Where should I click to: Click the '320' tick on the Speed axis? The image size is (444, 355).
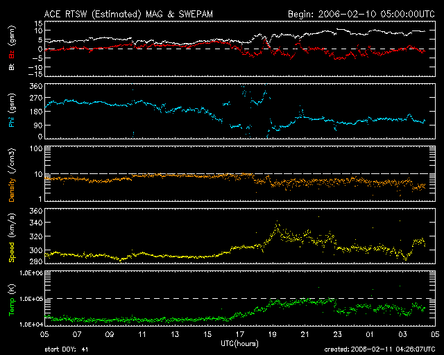pyautogui.click(x=36, y=236)
